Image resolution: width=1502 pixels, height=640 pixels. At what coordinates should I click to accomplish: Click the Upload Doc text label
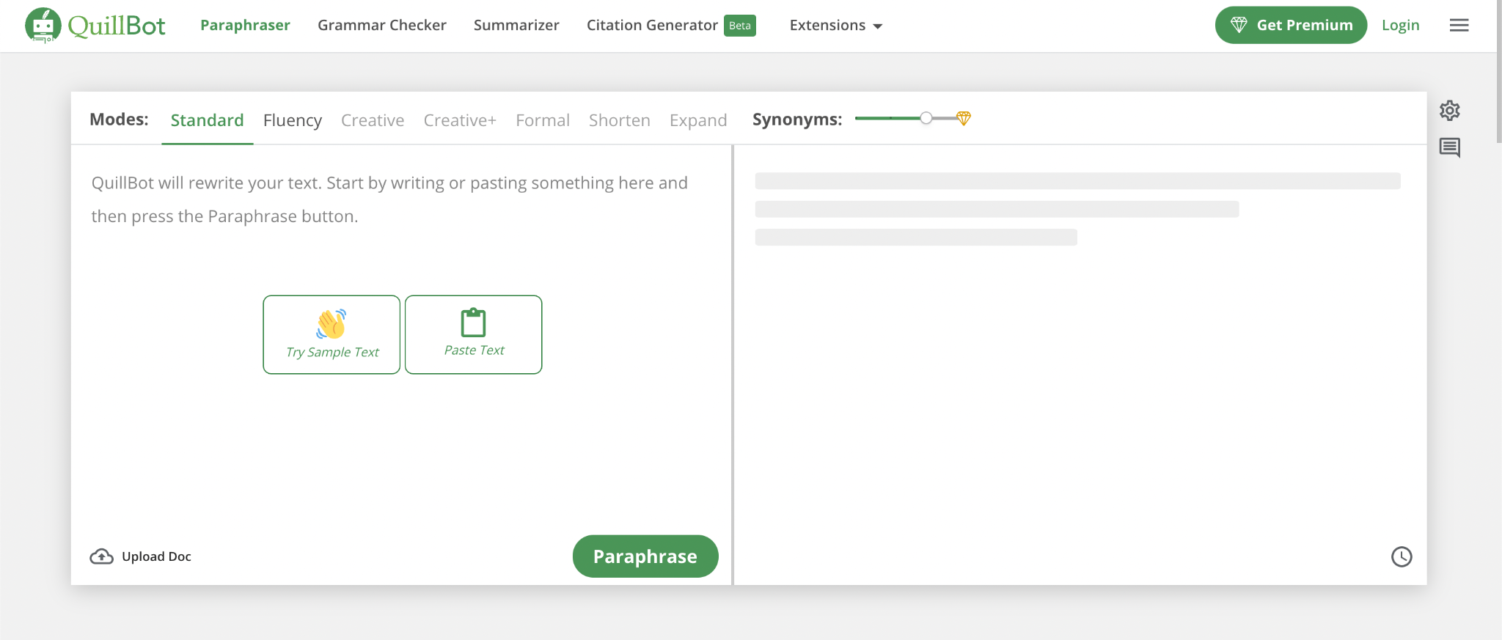[156, 556]
